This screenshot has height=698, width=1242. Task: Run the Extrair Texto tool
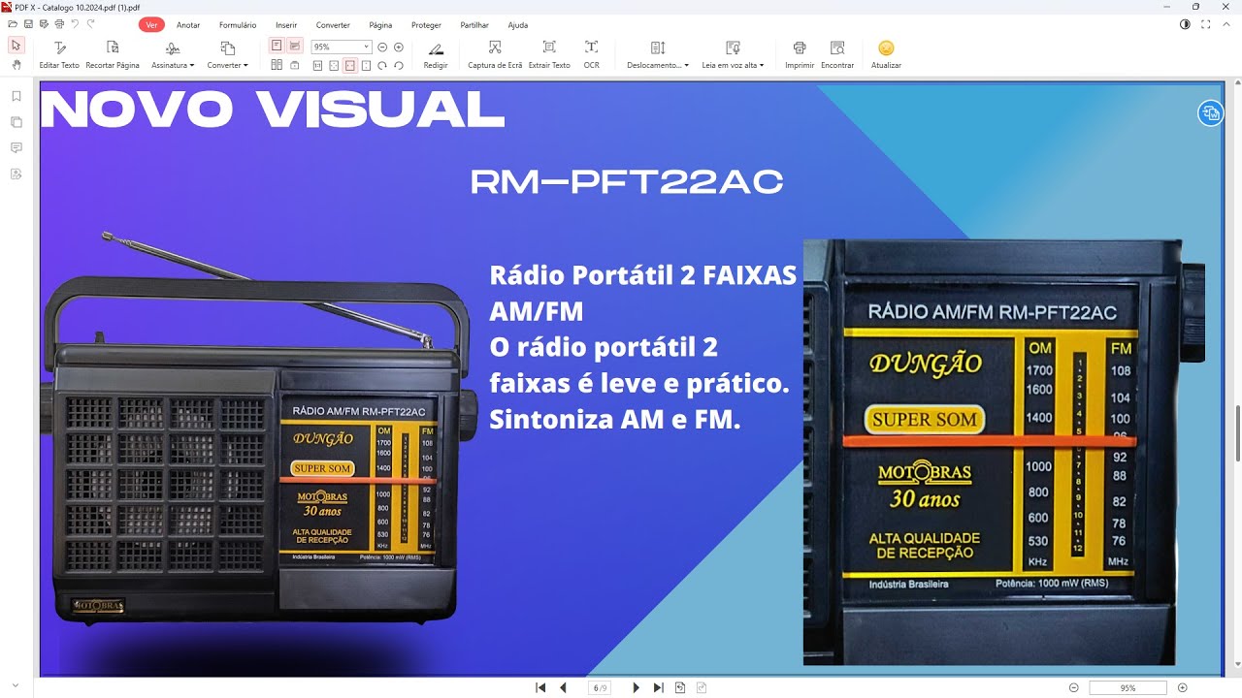coord(549,55)
